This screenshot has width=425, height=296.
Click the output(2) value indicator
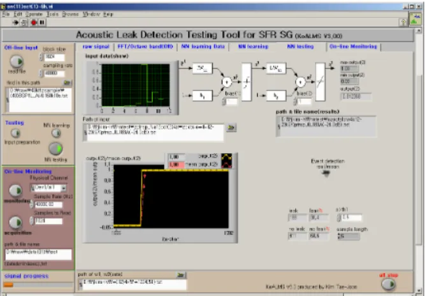click(356, 96)
